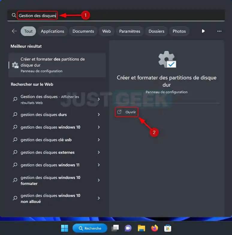Image resolution: width=232 pixels, height=235 pixels.
Task: Launch Firefox from the taskbar
Action: click(x=155, y=228)
